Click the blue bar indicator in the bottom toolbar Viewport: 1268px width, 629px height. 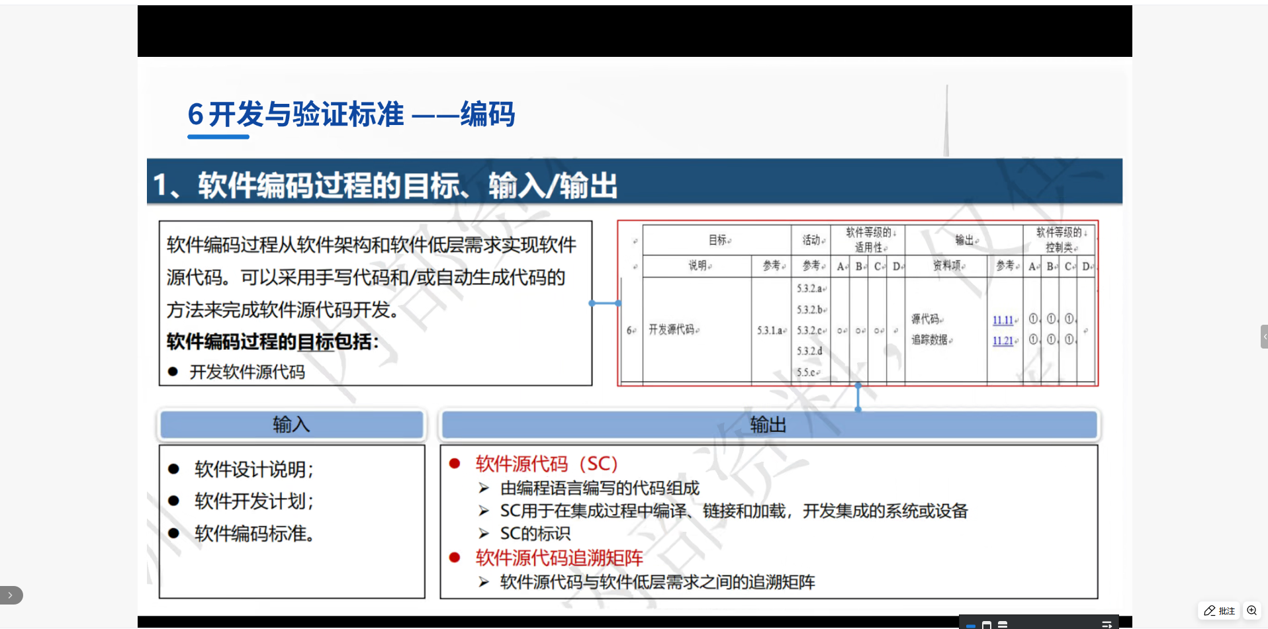click(x=970, y=625)
